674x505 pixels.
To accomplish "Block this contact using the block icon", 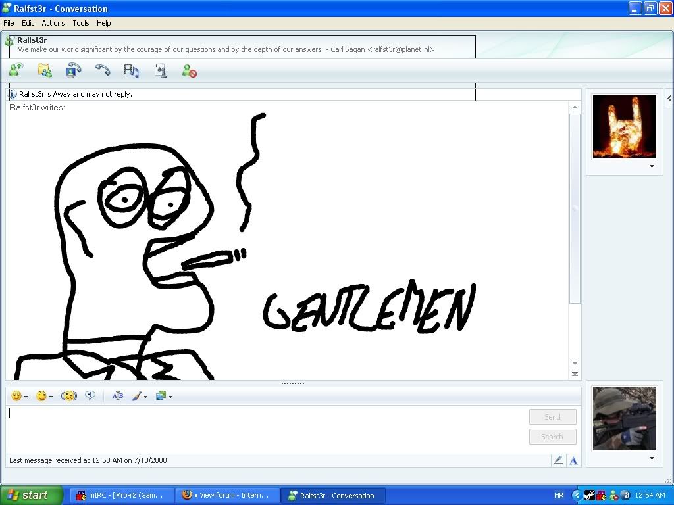I will [190, 70].
